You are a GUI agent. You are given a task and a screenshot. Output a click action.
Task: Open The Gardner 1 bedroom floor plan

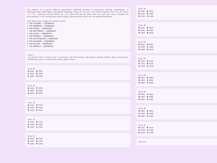(x=42, y=26)
